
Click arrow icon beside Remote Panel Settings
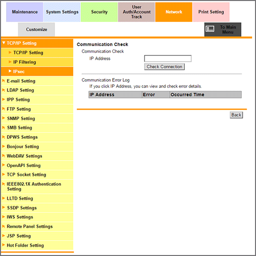(x=3, y=226)
